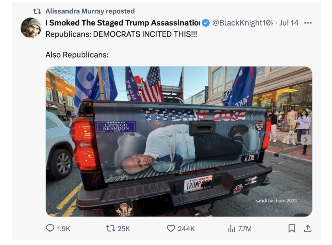The image size is (332, 245).
Task: Click the repost arrows icon beside Alissandra Murray
Action: pyautogui.click(x=37, y=11)
